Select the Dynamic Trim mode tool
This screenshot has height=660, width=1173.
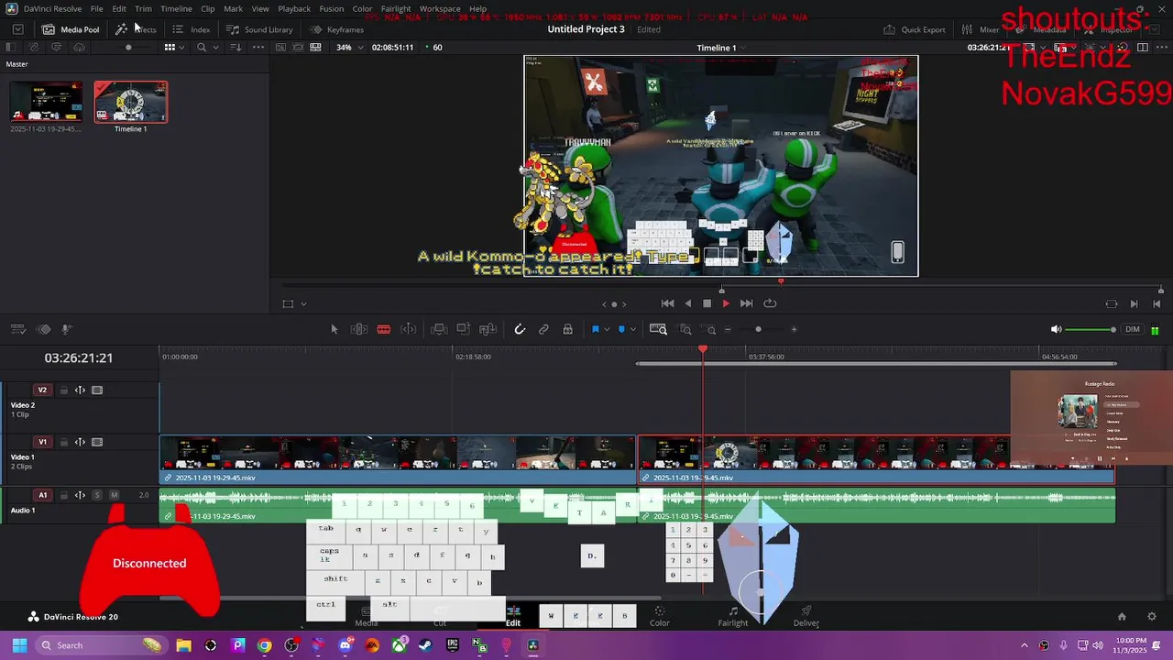click(409, 329)
